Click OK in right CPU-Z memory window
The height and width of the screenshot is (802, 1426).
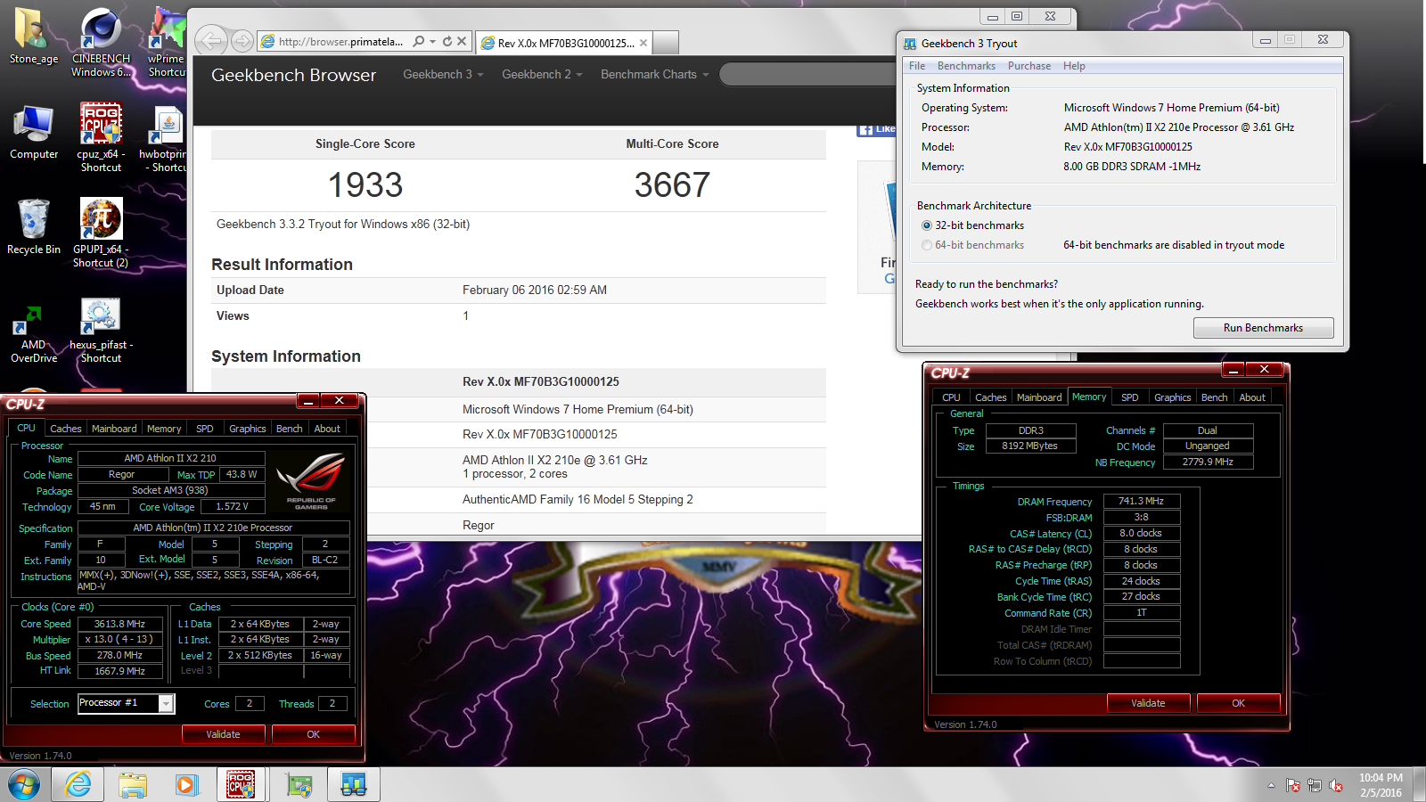pyautogui.click(x=1238, y=703)
